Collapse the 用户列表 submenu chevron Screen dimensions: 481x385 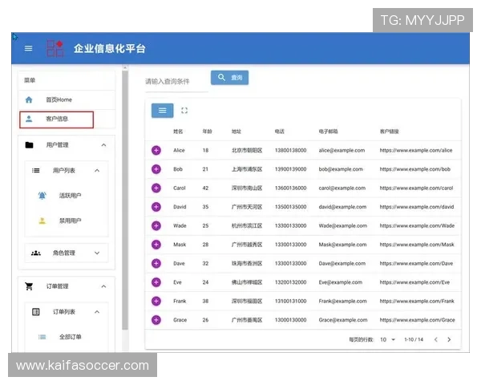(97, 170)
